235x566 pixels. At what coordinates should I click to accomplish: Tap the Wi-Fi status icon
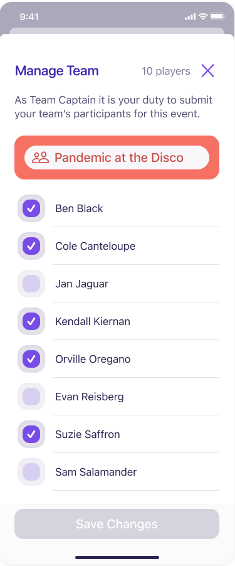point(203,16)
